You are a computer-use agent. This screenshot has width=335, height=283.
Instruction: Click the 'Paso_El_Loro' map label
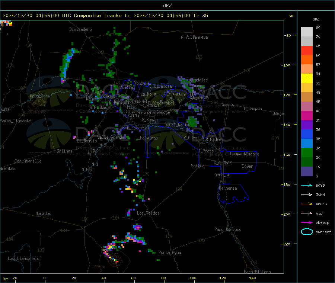coord(257,272)
